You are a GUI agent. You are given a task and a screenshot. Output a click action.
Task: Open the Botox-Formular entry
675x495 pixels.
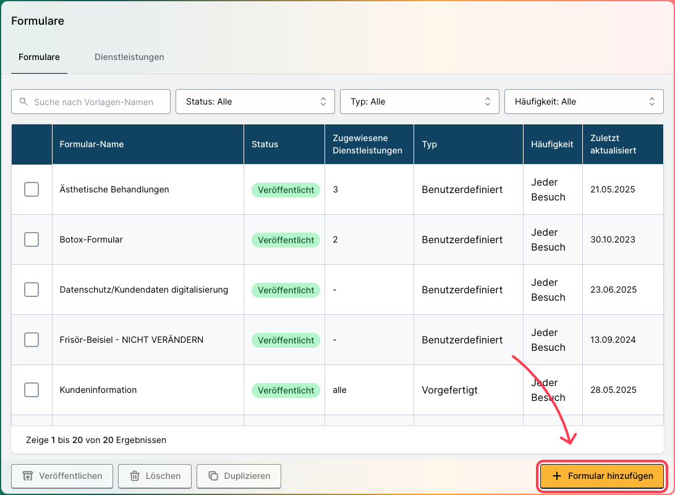pos(91,239)
